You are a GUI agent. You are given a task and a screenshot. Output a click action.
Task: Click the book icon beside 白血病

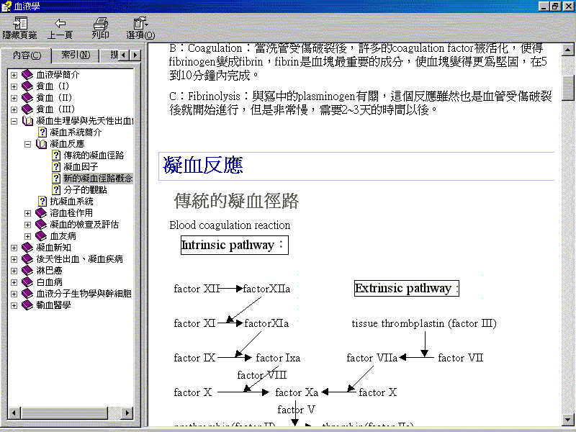28,282
